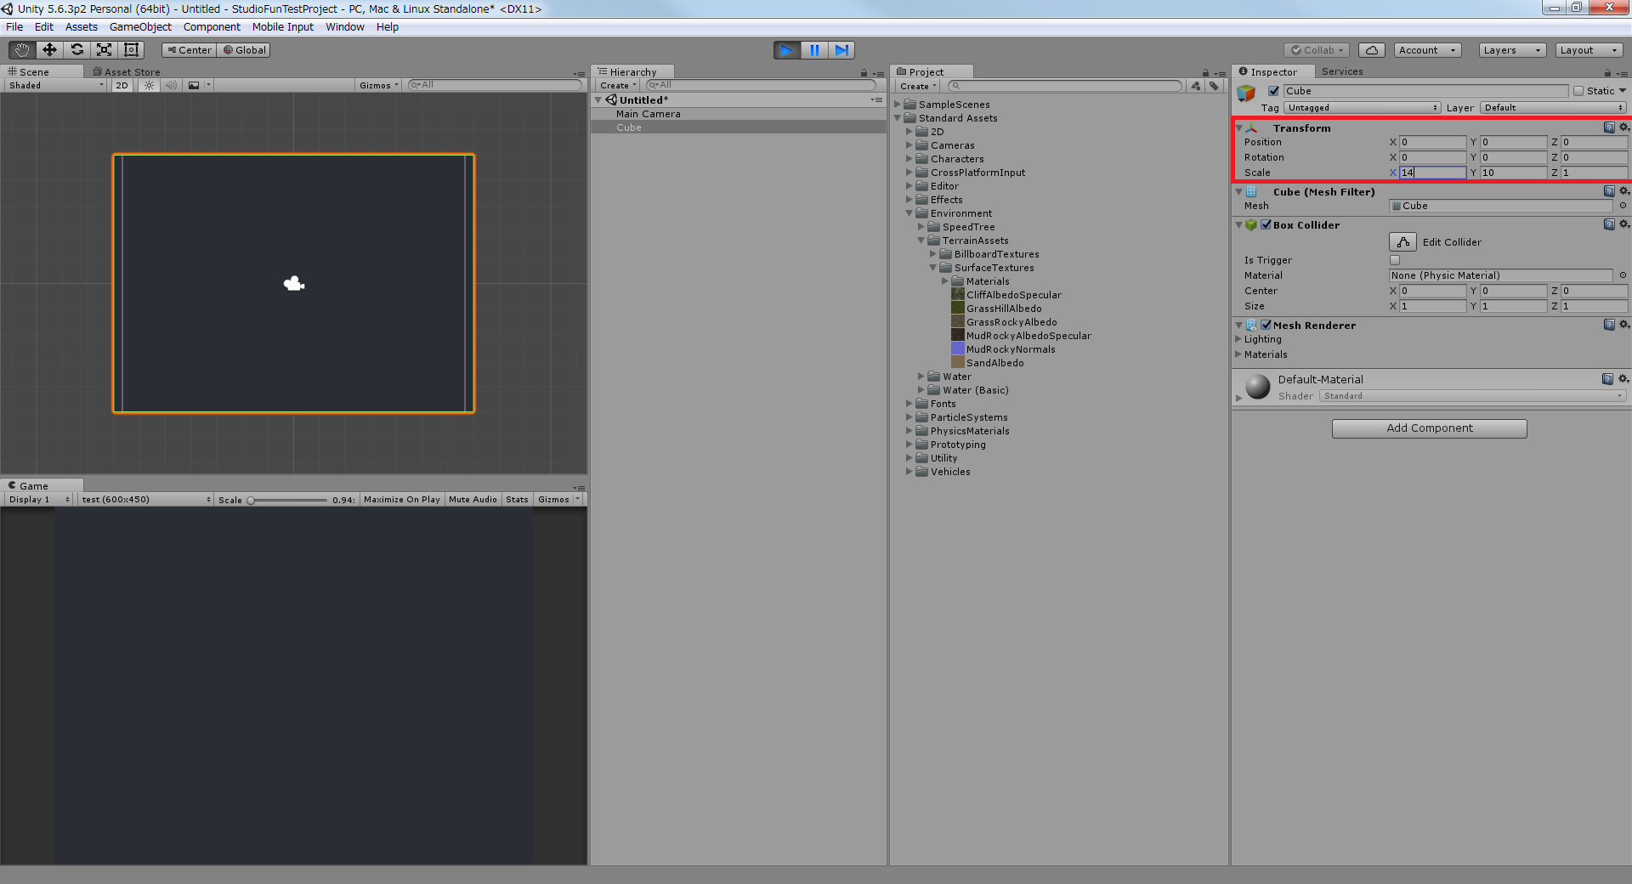Open Hierarchy Create menu
This screenshot has width=1632, height=884.
point(617,86)
